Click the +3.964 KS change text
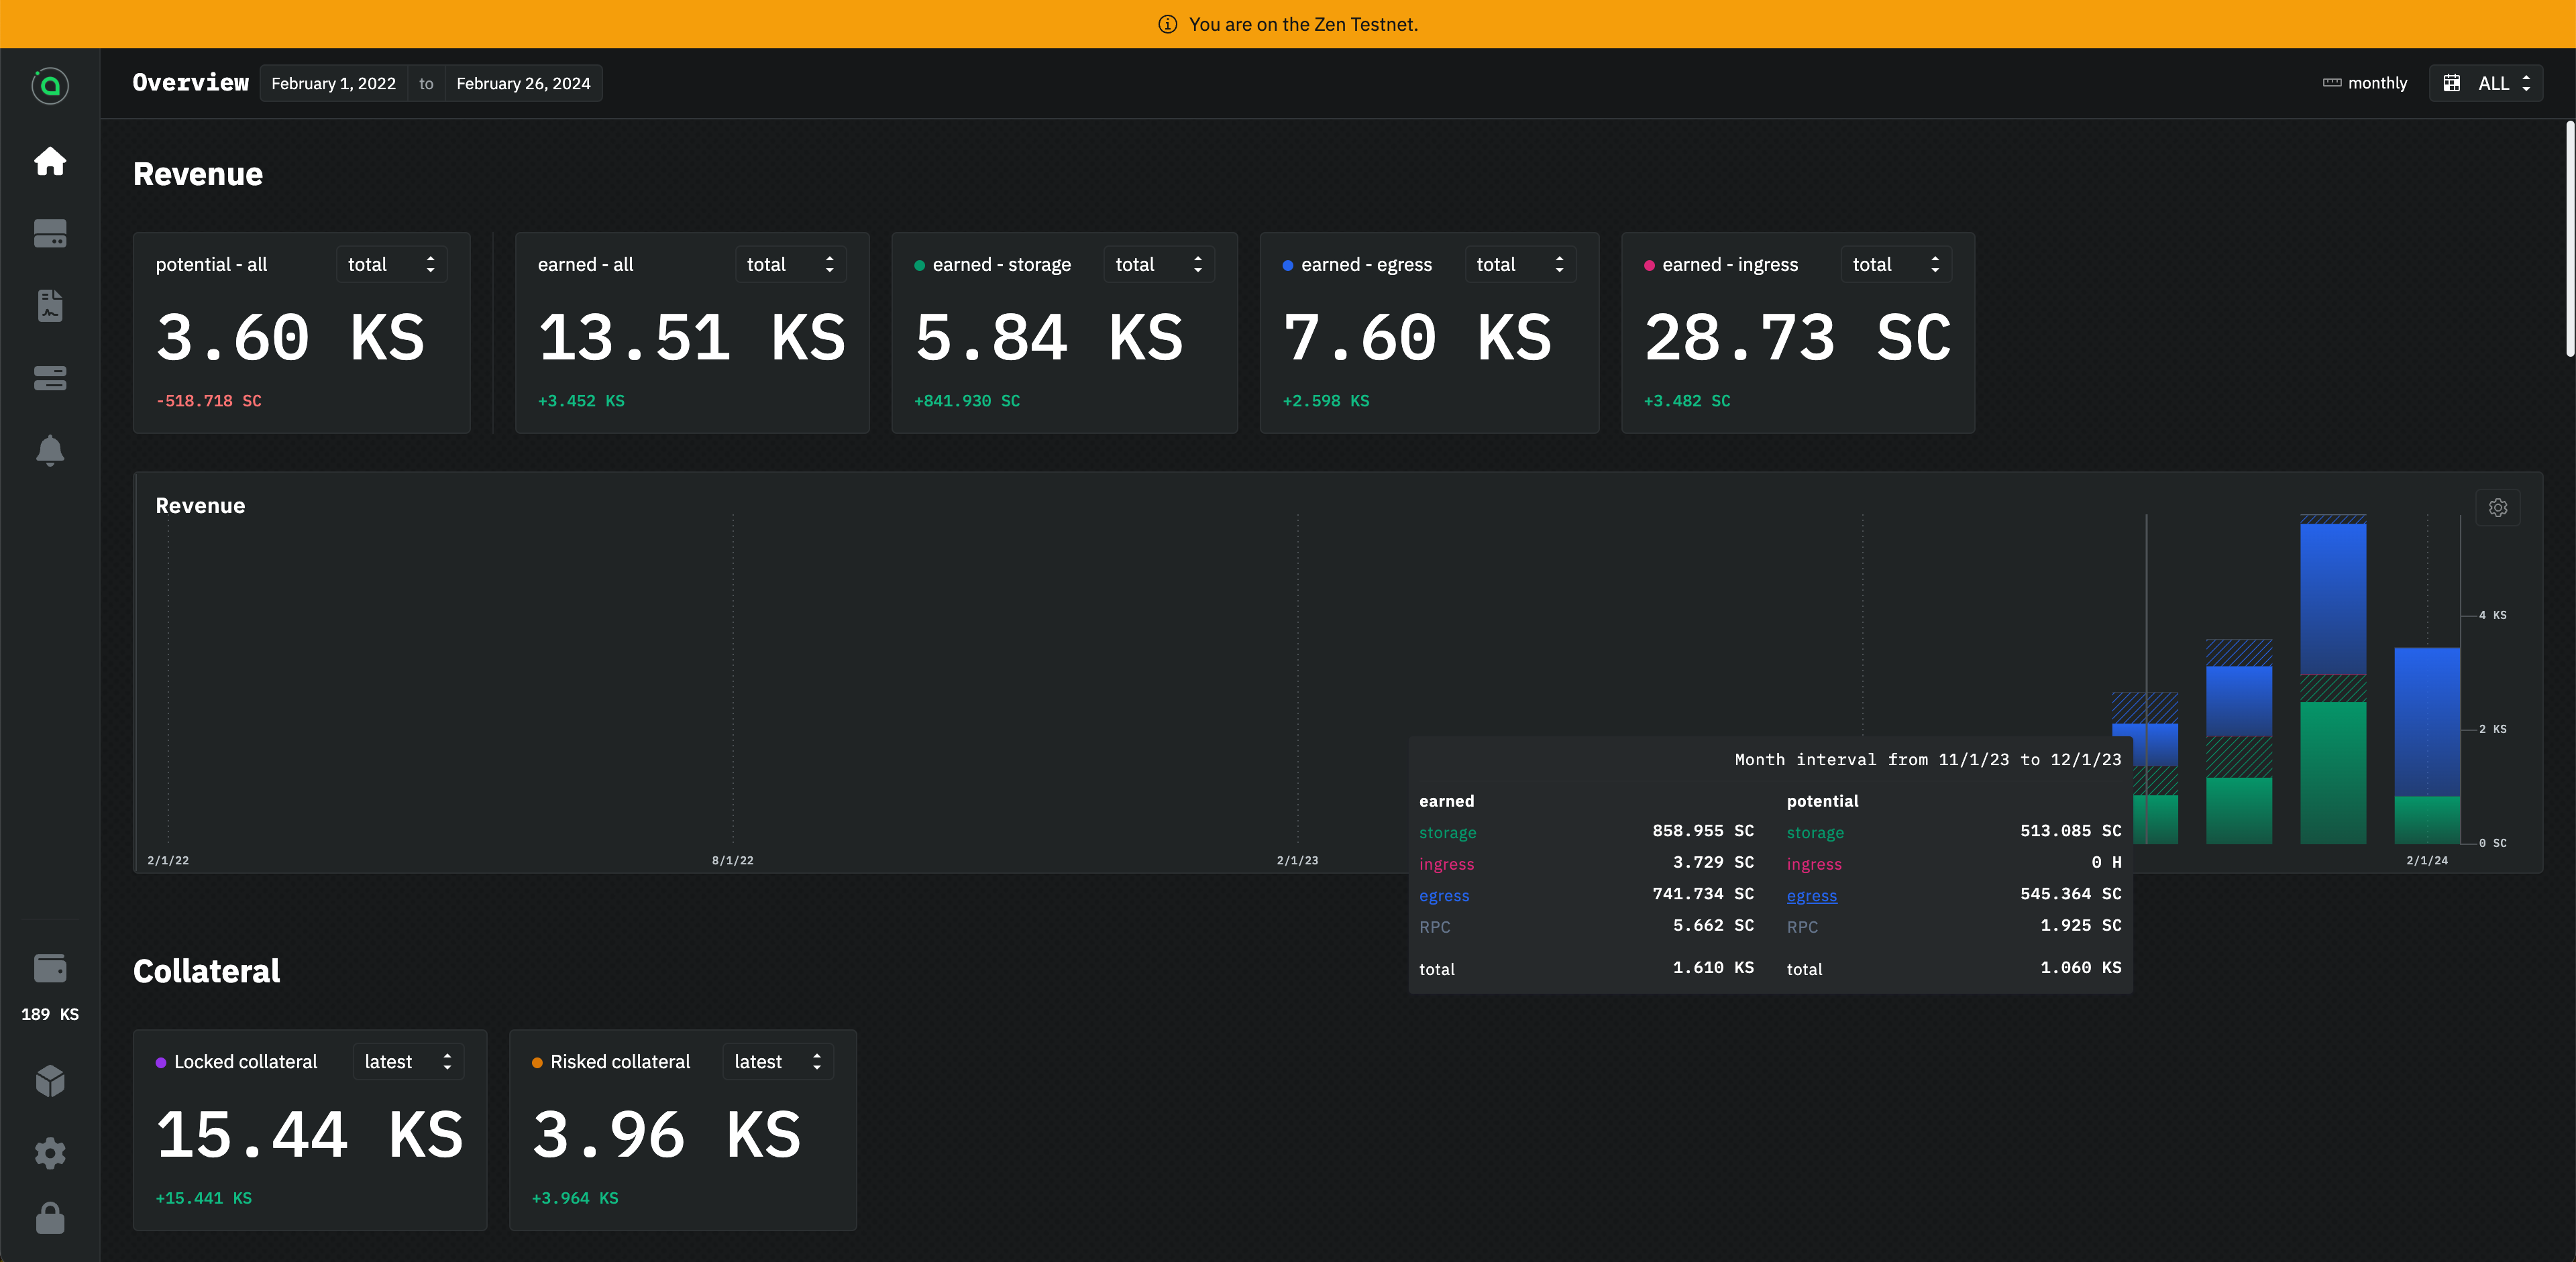2576x1262 pixels. [575, 1198]
